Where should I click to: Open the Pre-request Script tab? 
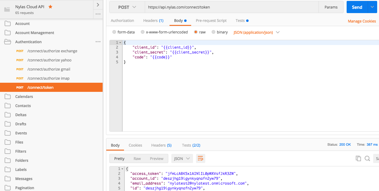pyautogui.click(x=211, y=21)
